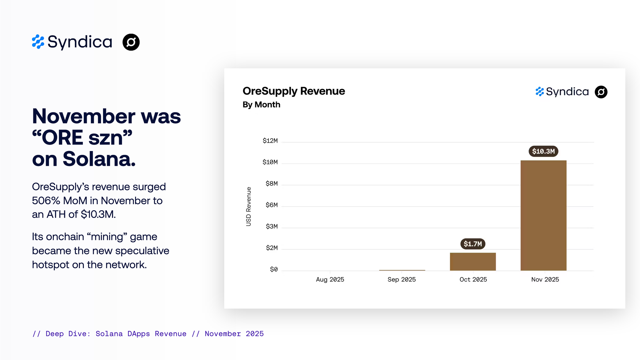
Task: Click the $0 y-axis label
Action: pos(274,269)
